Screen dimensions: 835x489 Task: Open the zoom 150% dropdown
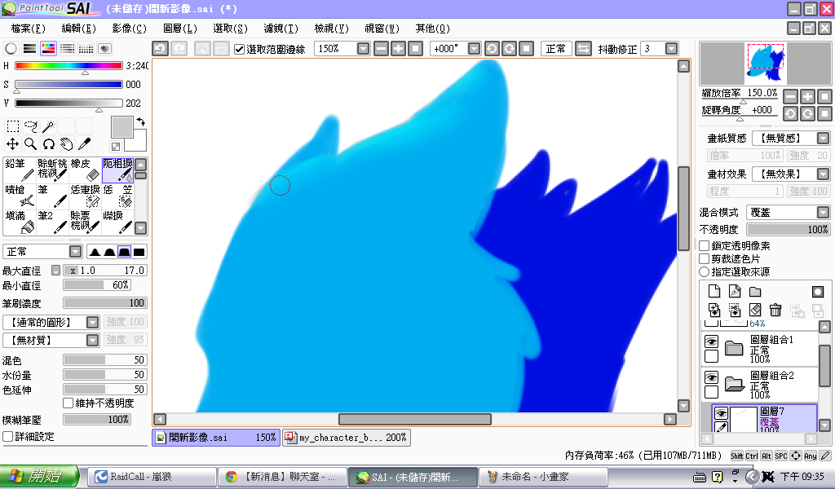(x=363, y=48)
